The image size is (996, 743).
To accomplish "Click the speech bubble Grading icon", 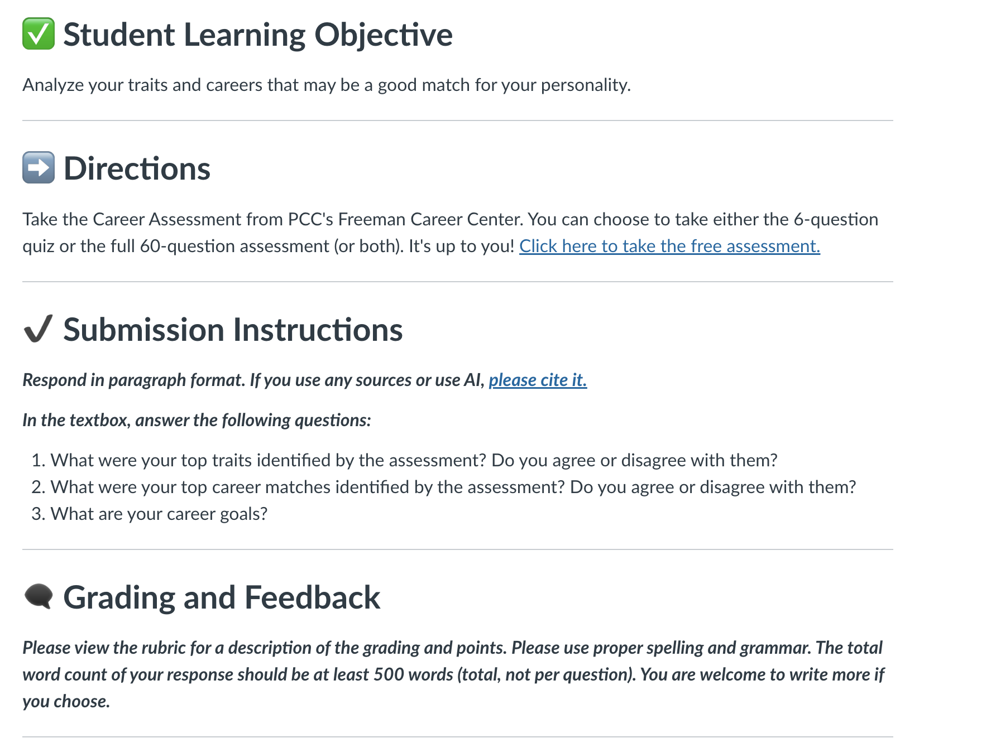I will [39, 596].
